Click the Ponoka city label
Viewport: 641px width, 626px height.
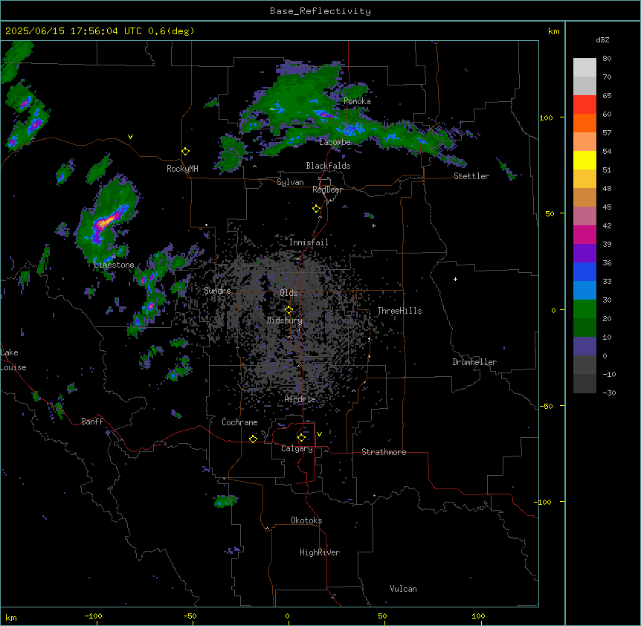(x=357, y=101)
